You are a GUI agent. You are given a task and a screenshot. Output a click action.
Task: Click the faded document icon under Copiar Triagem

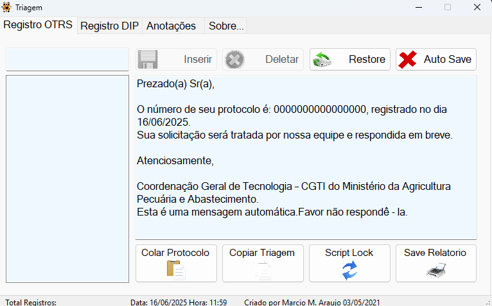(x=263, y=270)
